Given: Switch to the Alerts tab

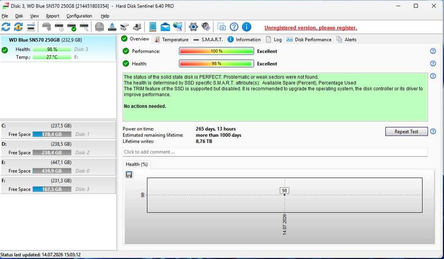Looking at the screenshot, I should click(347, 39).
